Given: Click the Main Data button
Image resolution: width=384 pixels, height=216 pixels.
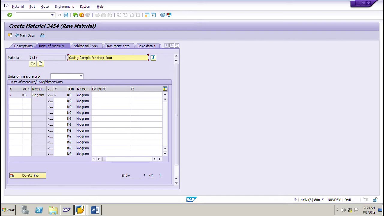Looking at the screenshot, I should (25, 35).
